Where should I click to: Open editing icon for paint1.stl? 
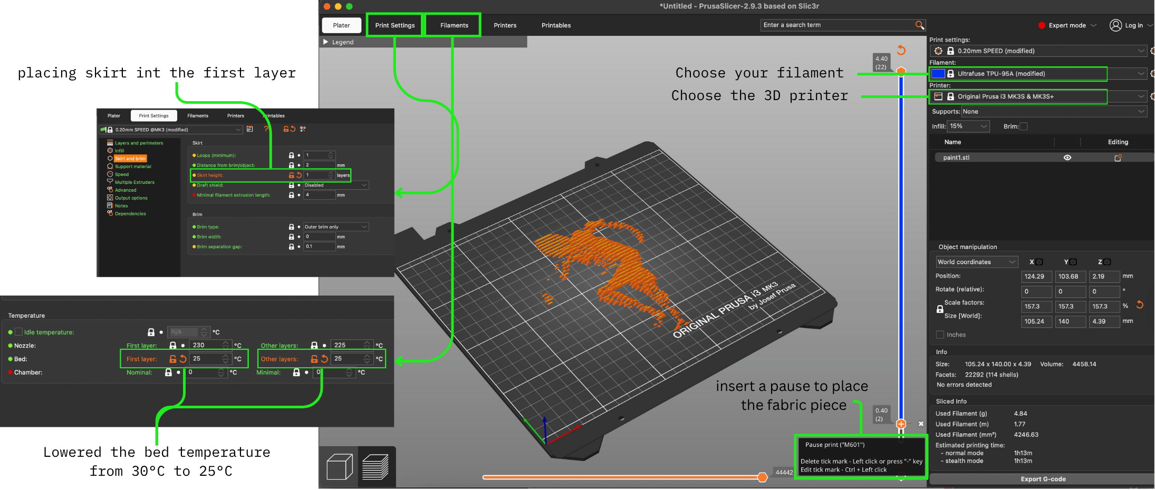(x=1118, y=158)
